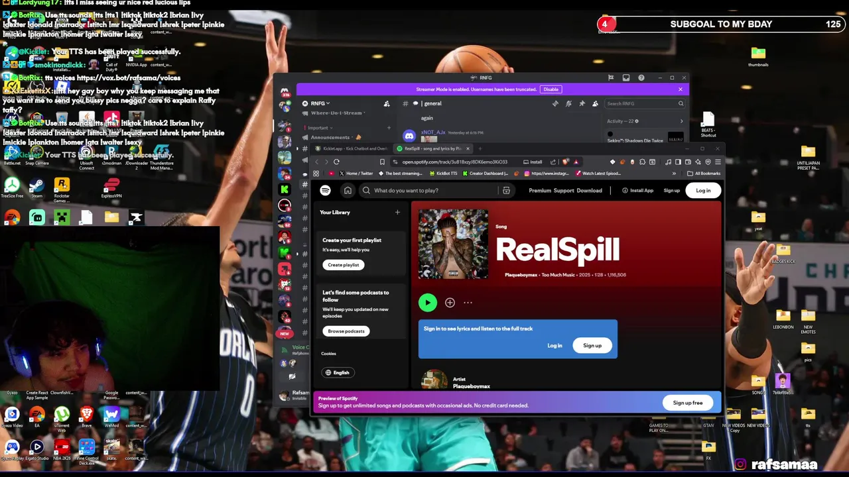Click Sign up inside blue lyrics banner
The image size is (849, 477).
point(592,346)
